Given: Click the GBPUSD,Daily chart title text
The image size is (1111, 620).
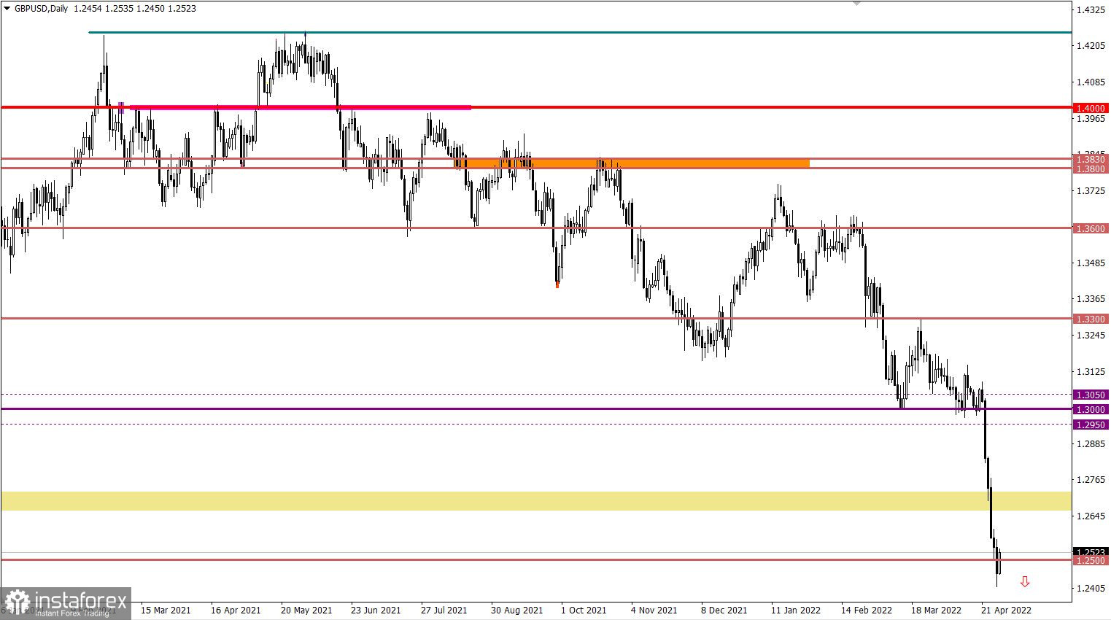Looking at the screenshot, I should click(40, 9).
